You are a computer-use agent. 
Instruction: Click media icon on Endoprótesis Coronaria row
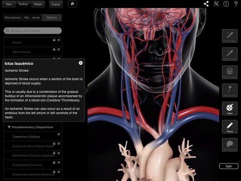[x=59, y=162]
